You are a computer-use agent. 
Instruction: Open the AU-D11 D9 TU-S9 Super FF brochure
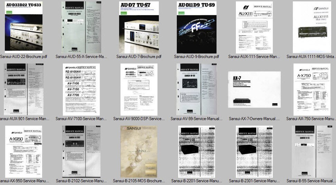tap(196, 27)
